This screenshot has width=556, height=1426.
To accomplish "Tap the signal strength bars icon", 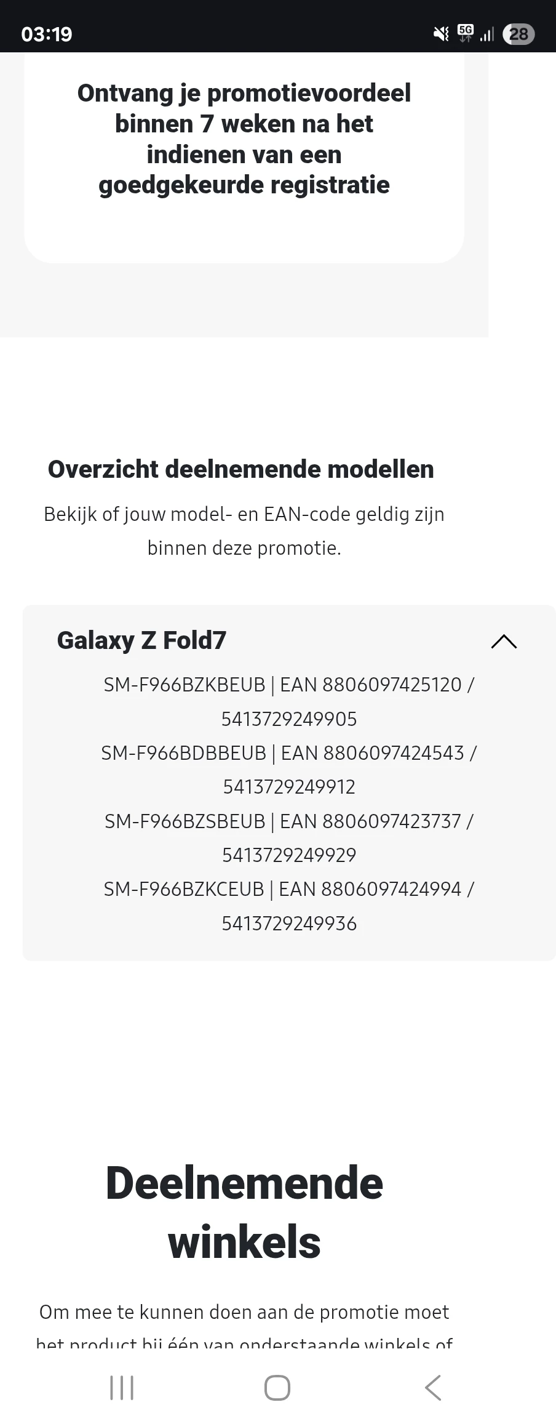I will [x=487, y=34].
